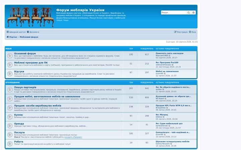Screen dimensions: 241x150
Task: Open the Допомога help page
Action: pos(33,32)
